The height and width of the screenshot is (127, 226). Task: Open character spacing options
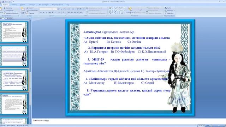55,13
